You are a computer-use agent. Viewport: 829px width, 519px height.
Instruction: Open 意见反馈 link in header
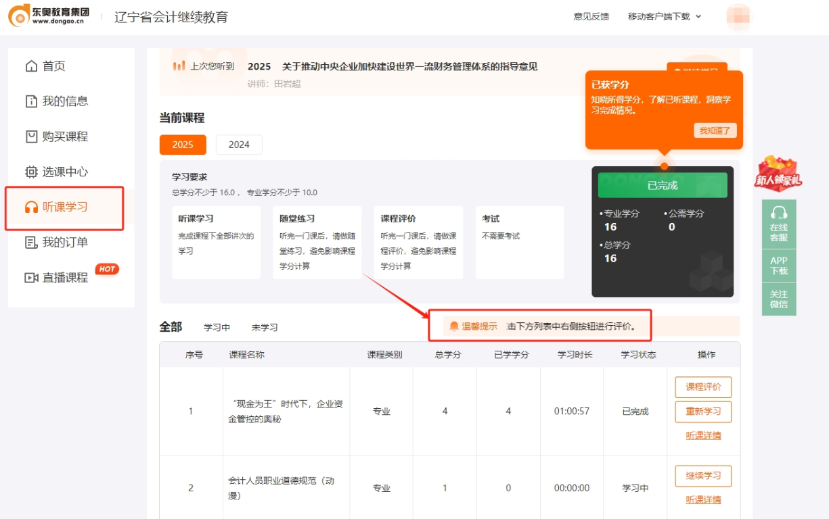591,17
